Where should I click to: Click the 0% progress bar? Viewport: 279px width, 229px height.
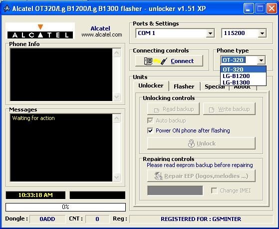pyautogui.click(x=65, y=207)
